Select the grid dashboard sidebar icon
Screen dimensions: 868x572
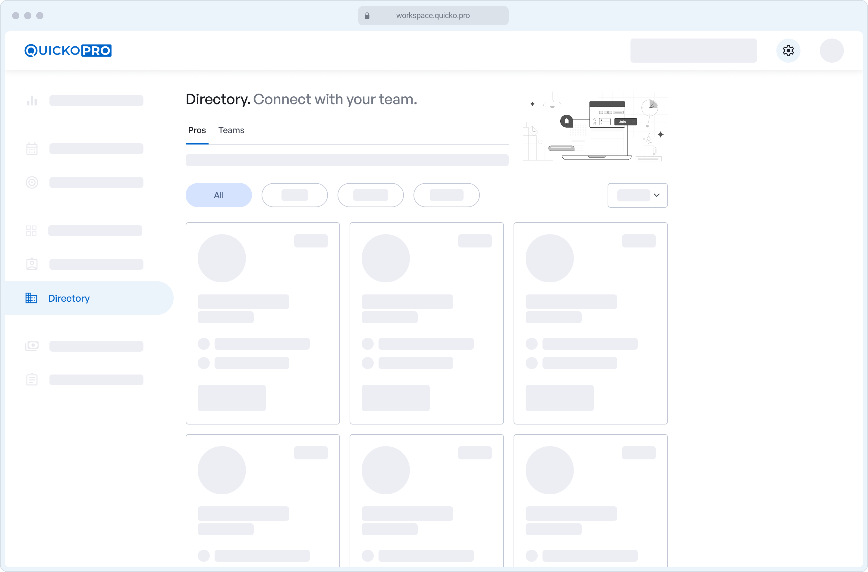31,231
